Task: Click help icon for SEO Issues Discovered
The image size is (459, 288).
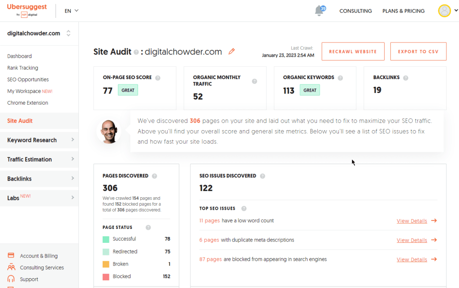Action: pos(263,176)
